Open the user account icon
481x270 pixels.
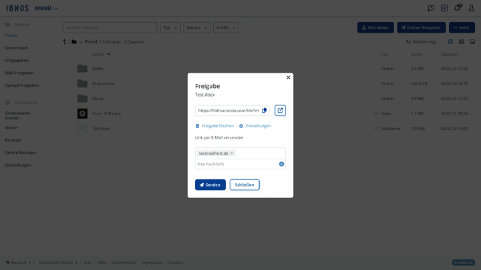click(472, 8)
